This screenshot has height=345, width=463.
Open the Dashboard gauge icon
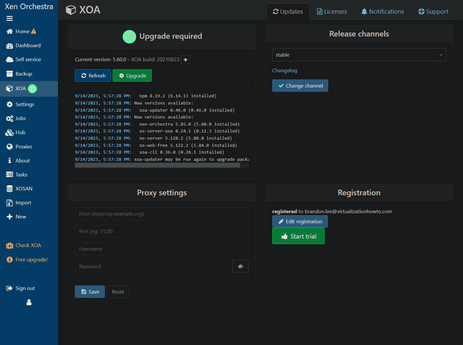coord(9,46)
